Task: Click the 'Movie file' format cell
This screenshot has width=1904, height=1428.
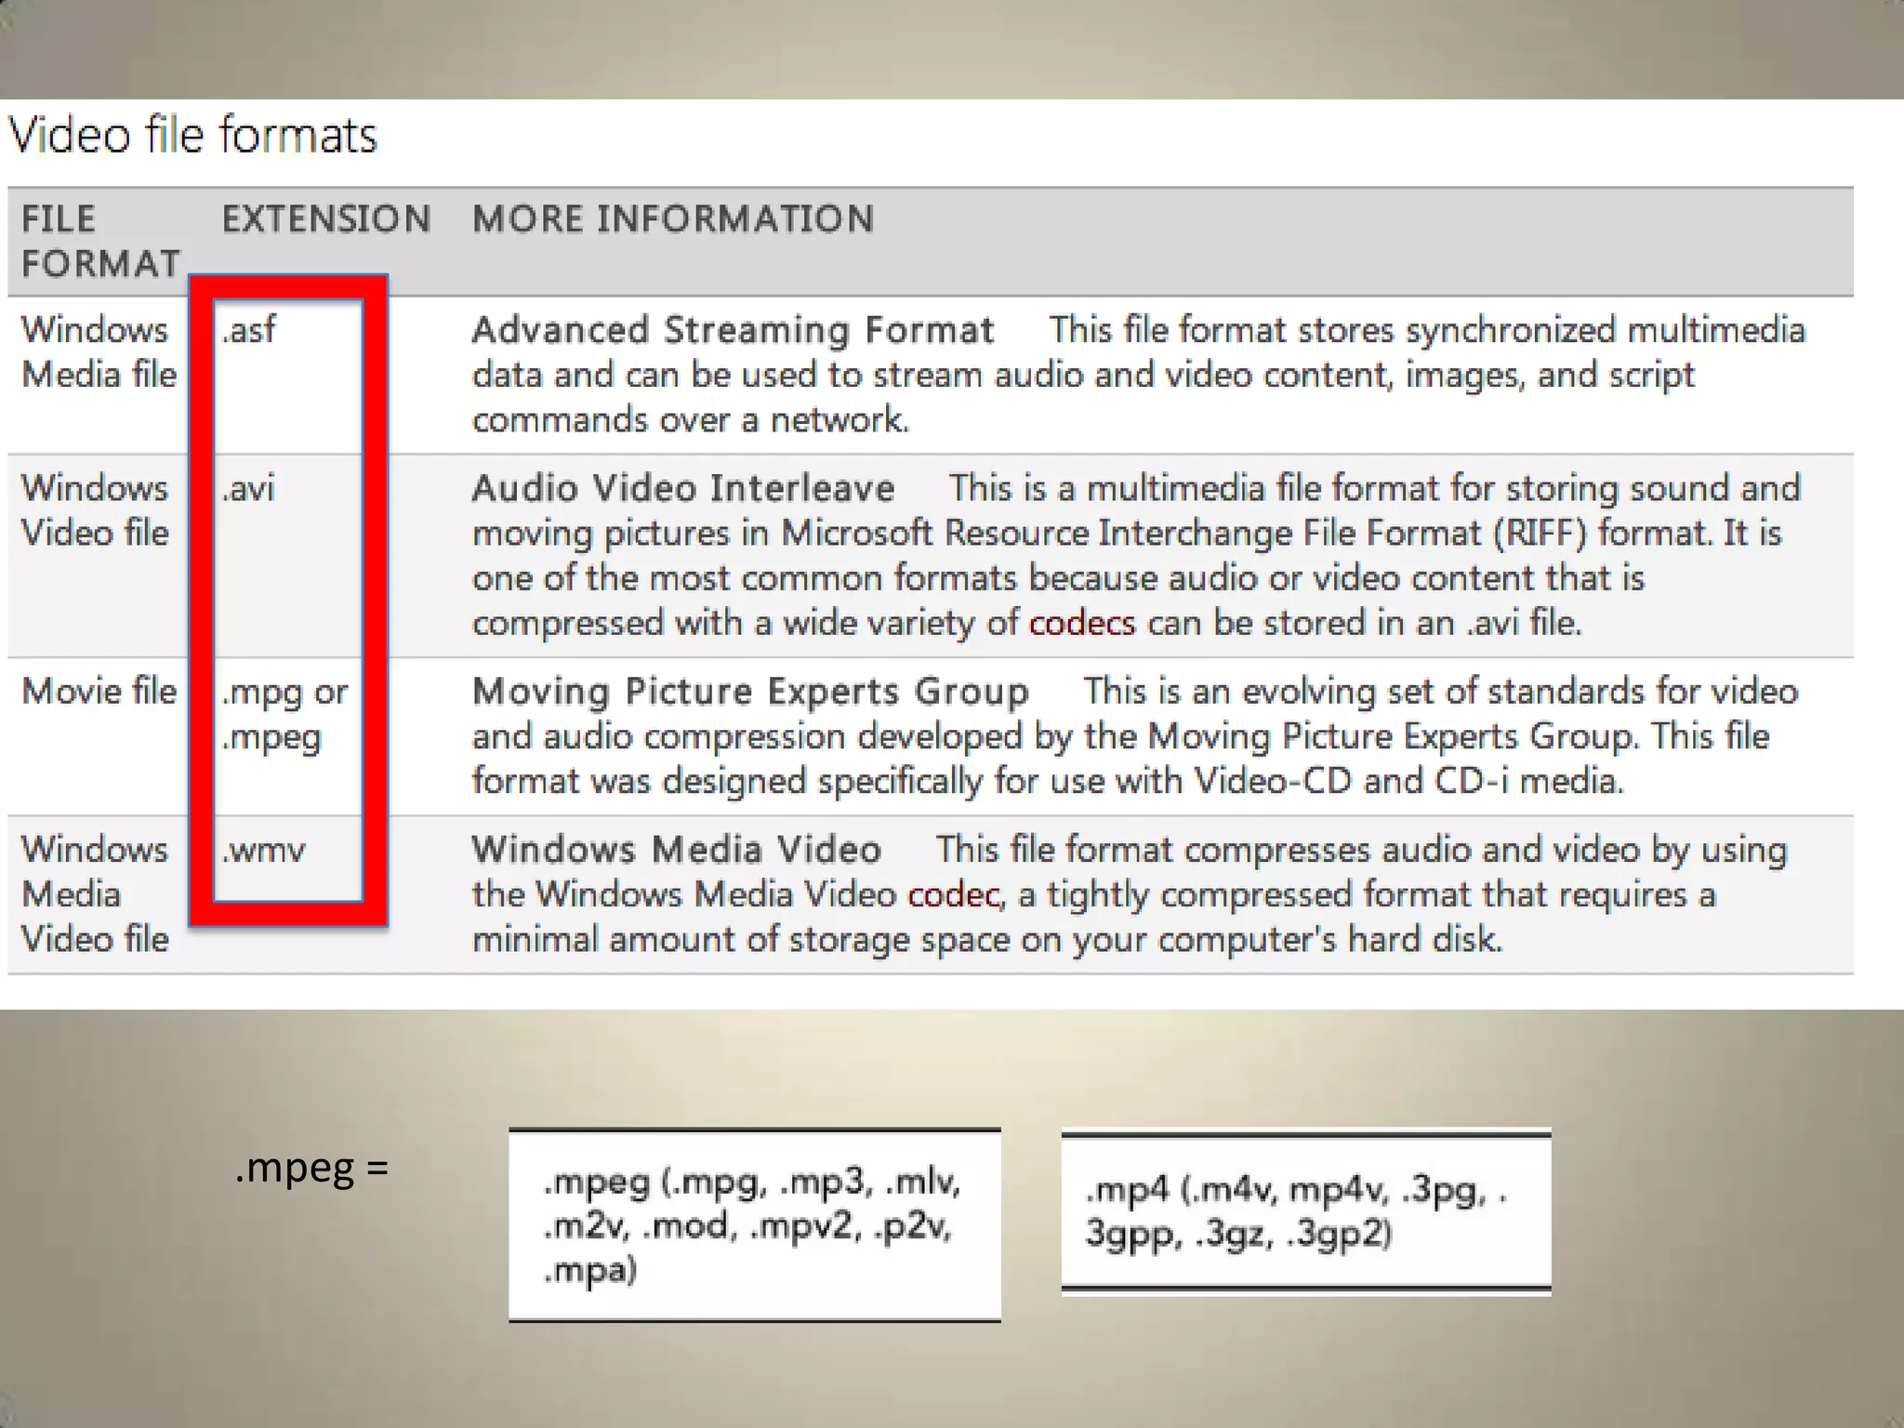Action: click(99, 692)
